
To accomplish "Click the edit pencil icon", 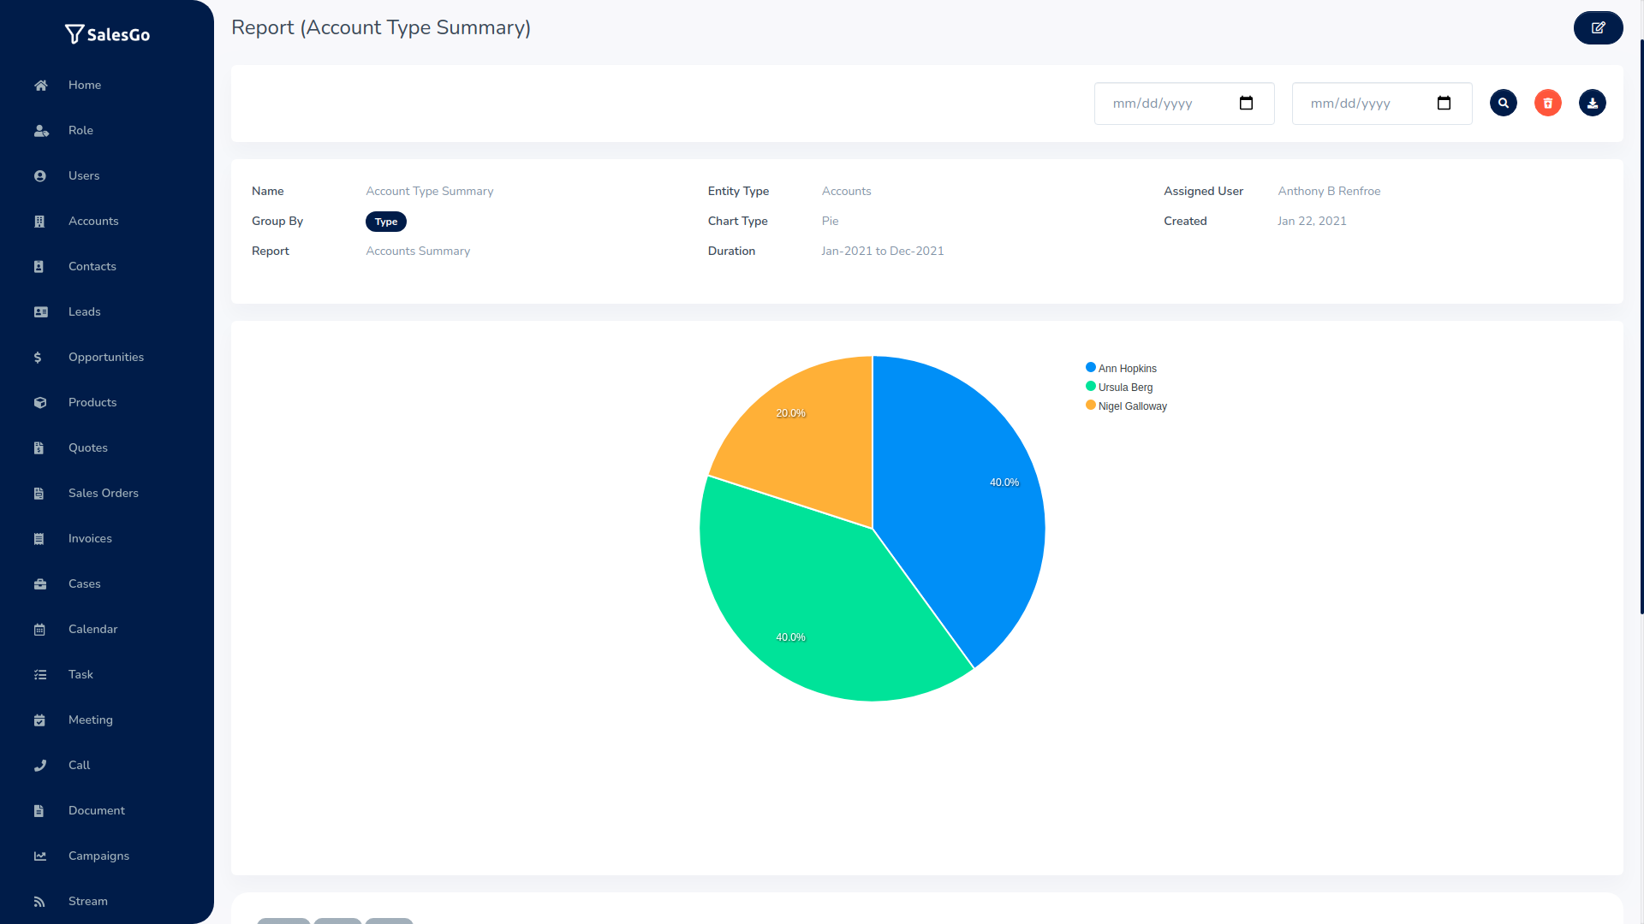I will pyautogui.click(x=1598, y=27).
